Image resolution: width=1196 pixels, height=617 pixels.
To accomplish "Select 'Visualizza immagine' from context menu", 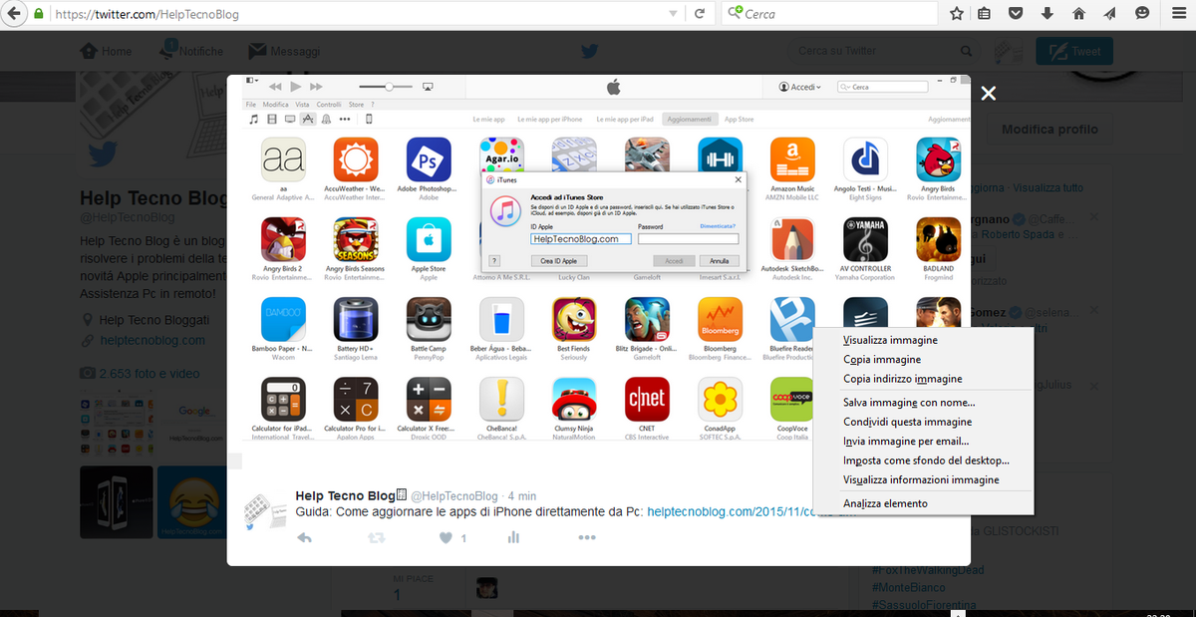I will 890,340.
